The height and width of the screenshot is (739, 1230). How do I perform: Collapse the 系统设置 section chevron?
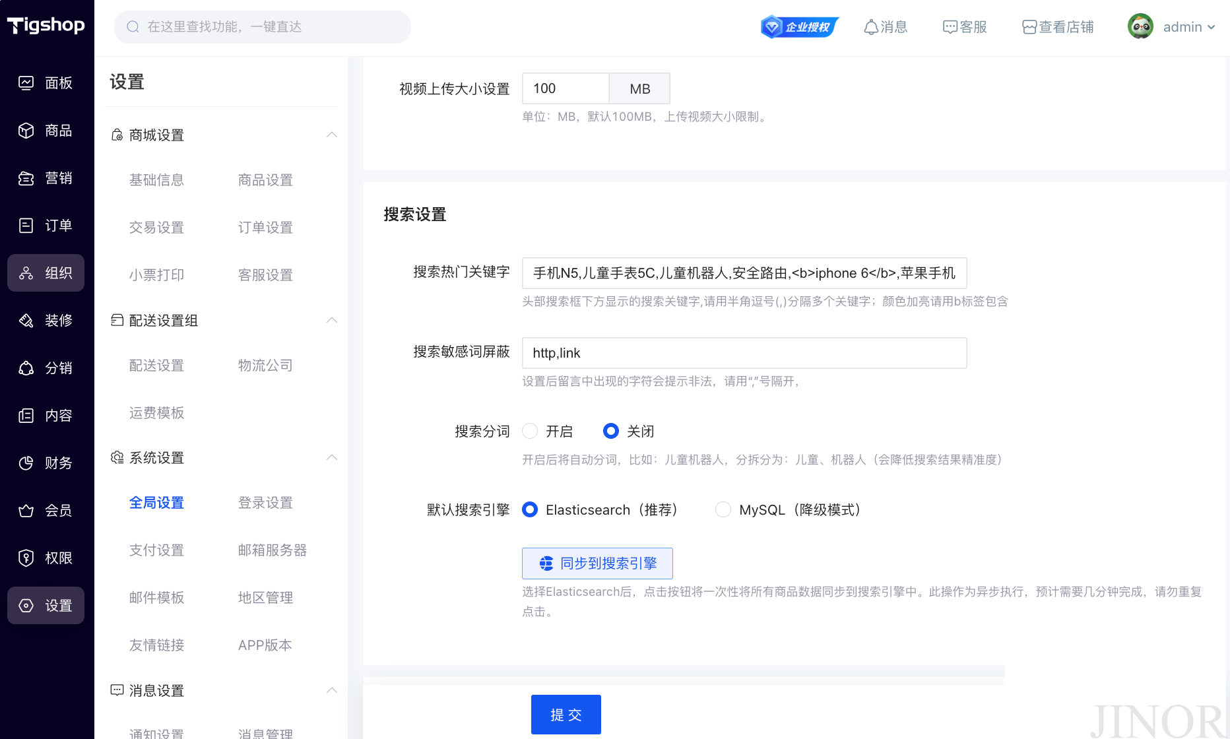click(332, 457)
